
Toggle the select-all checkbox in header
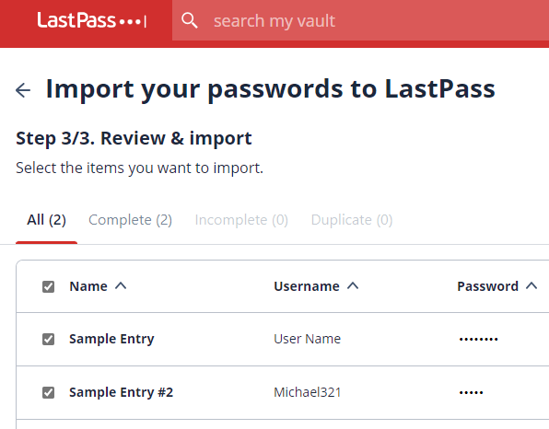click(x=48, y=286)
